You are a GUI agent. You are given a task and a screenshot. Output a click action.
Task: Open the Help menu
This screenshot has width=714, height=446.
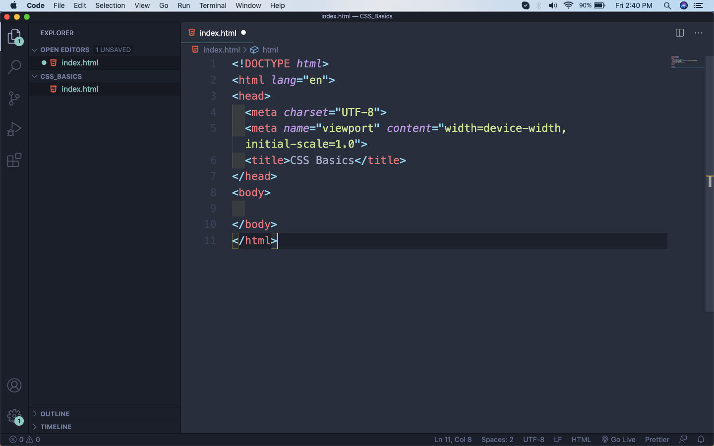coord(278,5)
